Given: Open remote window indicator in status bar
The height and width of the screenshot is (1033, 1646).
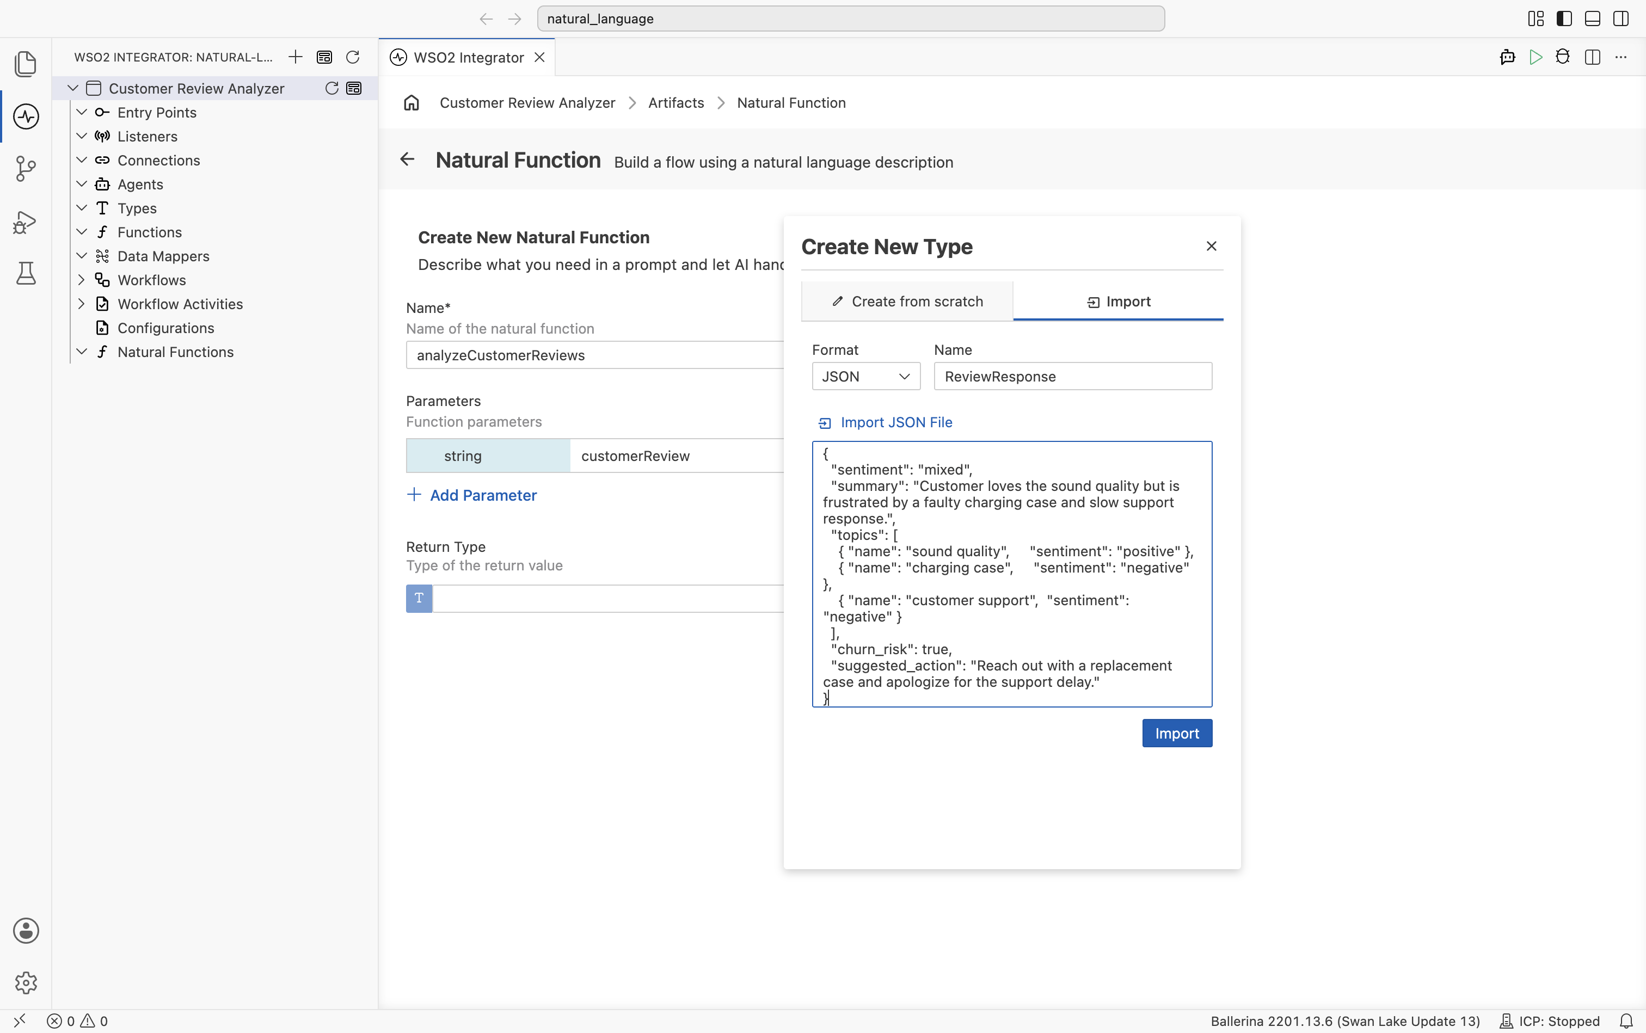Looking at the screenshot, I should pyautogui.click(x=20, y=1020).
